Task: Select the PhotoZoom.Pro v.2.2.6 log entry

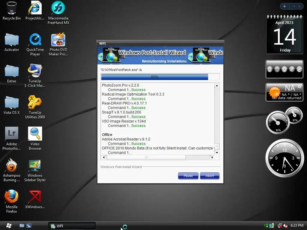Action: pos(121,85)
